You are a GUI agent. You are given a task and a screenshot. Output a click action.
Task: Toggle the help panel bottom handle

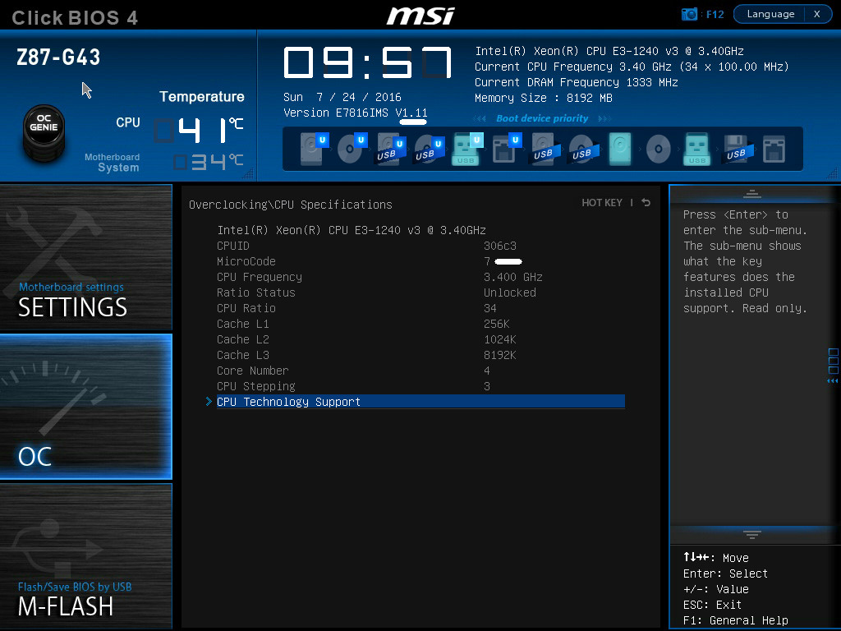click(x=752, y=534)
